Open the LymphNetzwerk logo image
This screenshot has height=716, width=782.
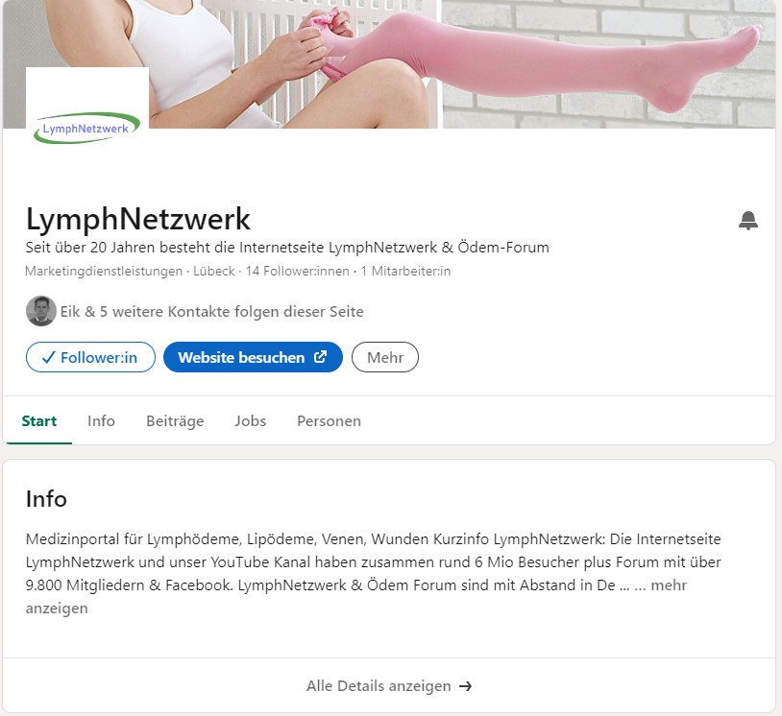coord(87,129)
